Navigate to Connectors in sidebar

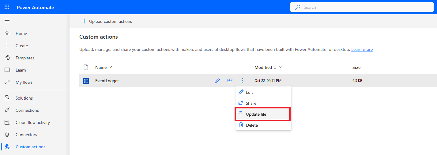tap(26, 135)
